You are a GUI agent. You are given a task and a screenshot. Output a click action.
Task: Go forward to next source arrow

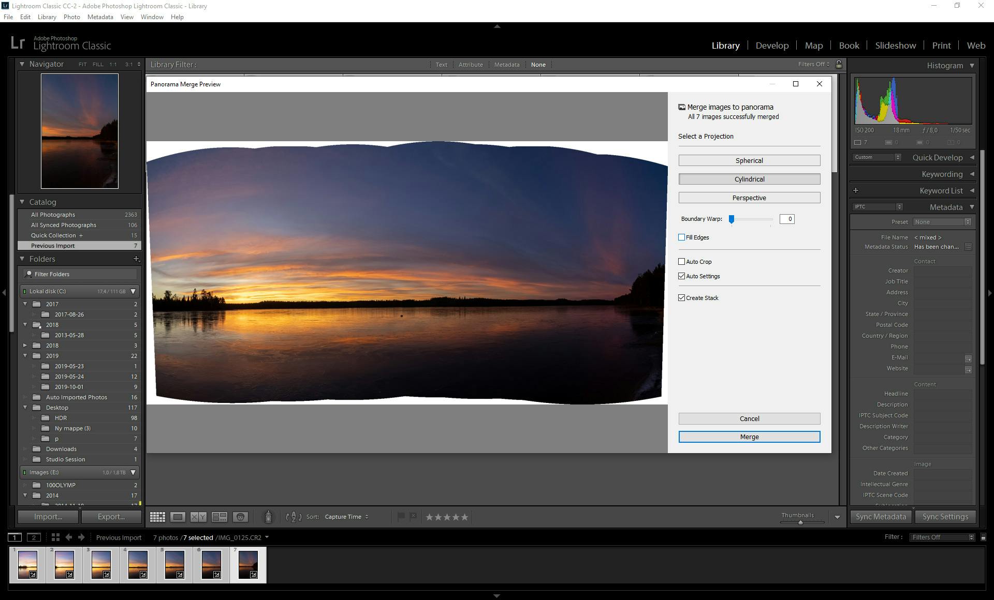tap(81, 537)
